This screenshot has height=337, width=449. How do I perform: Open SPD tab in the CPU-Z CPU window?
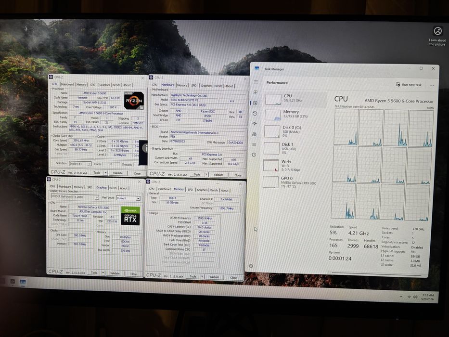pyautogui.click(x=93, y=85)
